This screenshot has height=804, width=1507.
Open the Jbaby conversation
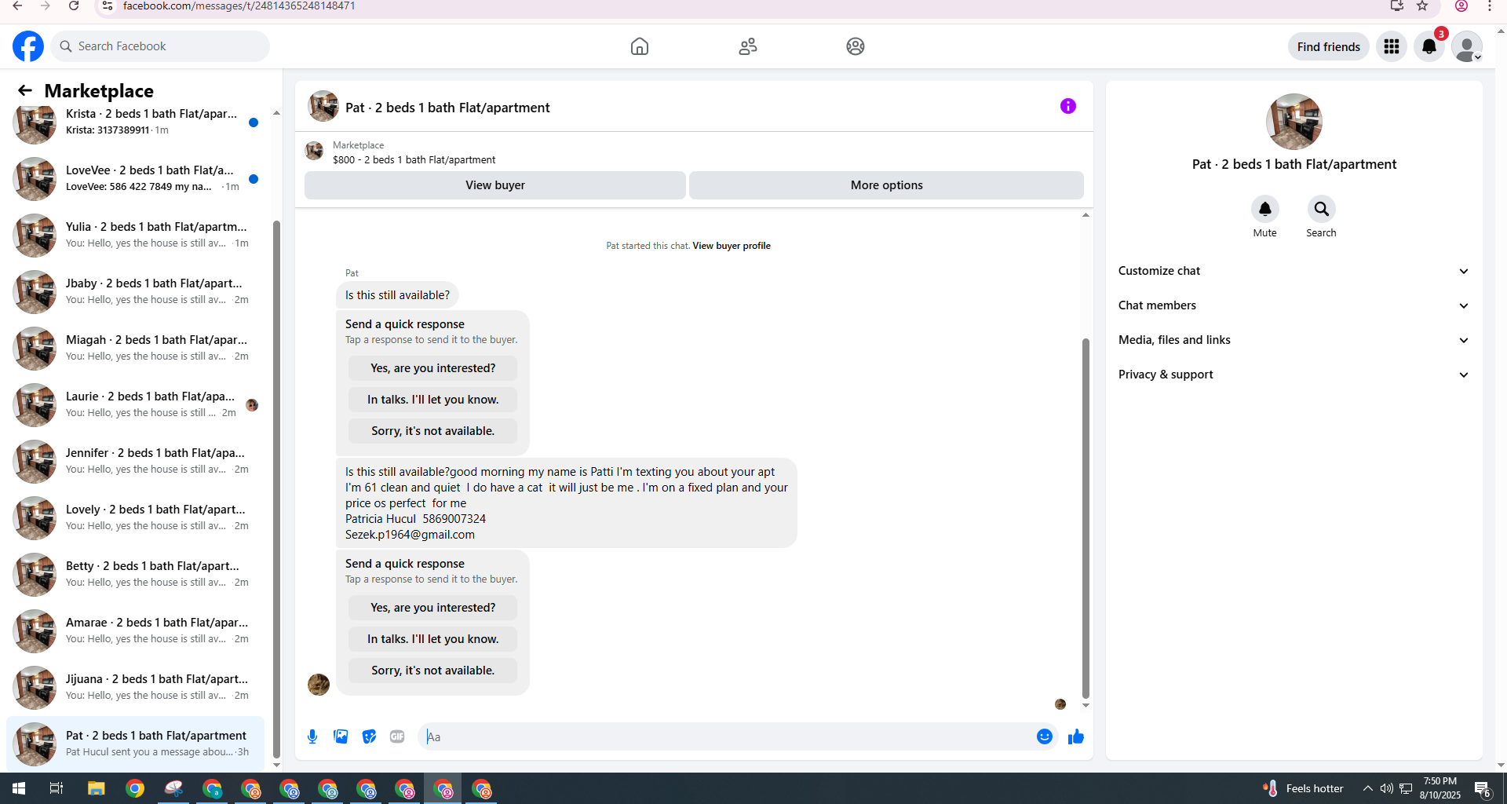pyautogui.click(x=135, y=292)
